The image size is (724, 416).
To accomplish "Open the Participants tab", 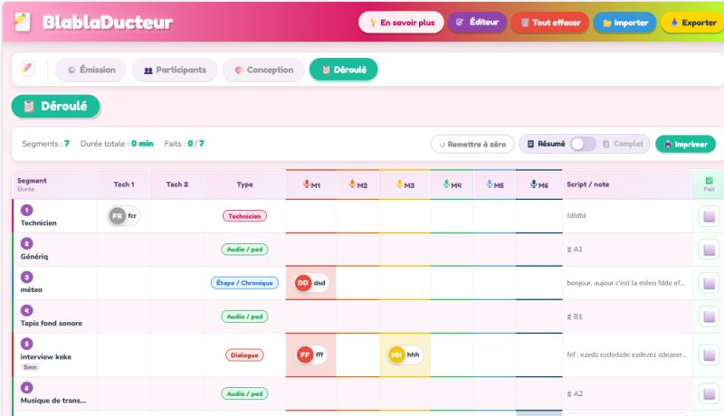I will [x=175, y=70].
